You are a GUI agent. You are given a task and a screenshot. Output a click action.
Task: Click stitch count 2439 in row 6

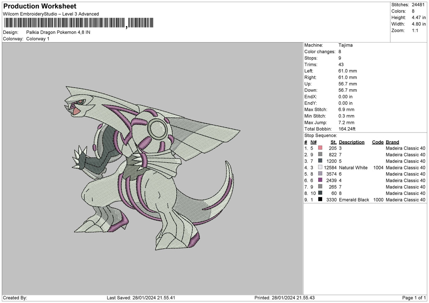click(x=332, y=180)
